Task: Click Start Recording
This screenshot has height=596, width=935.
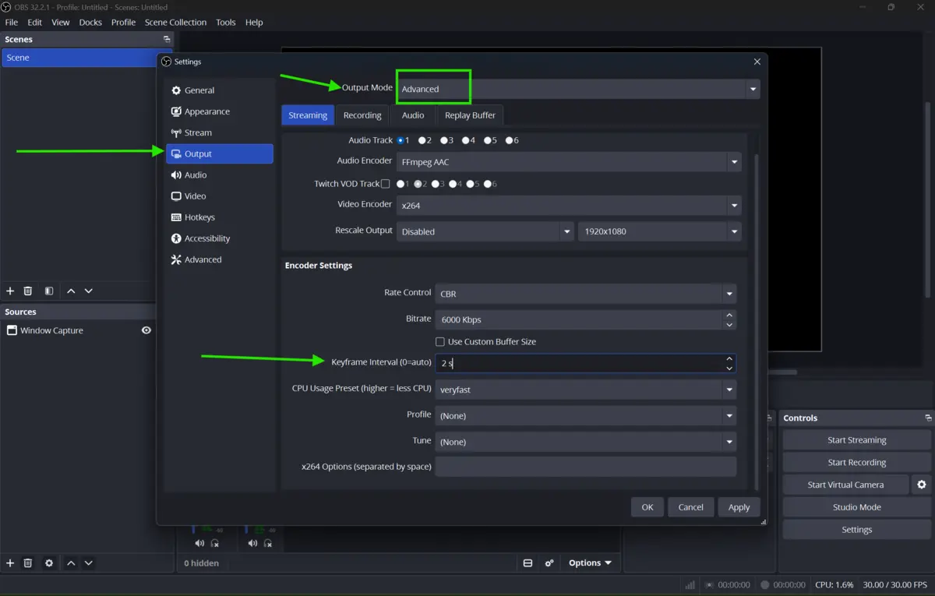Action: (856, 462)
